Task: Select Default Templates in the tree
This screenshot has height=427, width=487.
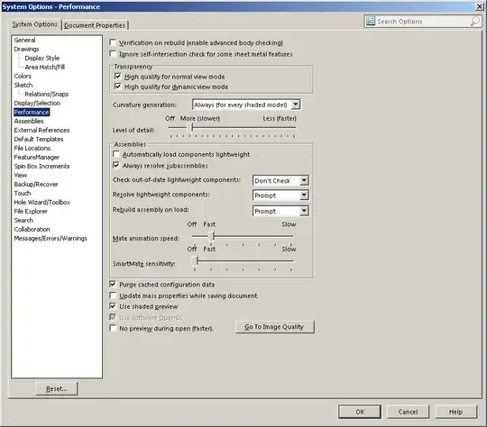Action: click(x=39, y=139)
